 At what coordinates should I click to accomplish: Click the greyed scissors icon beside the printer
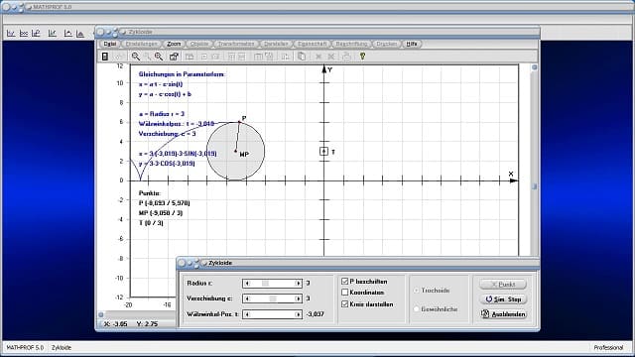(x=331, y=57)
